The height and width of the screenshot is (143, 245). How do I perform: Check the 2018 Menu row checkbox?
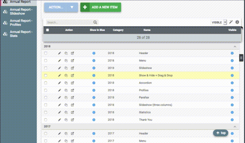(46, 61)
